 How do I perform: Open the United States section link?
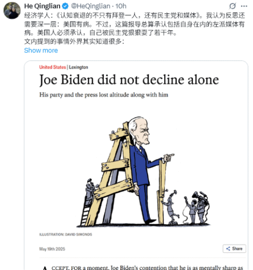[53, 67]
